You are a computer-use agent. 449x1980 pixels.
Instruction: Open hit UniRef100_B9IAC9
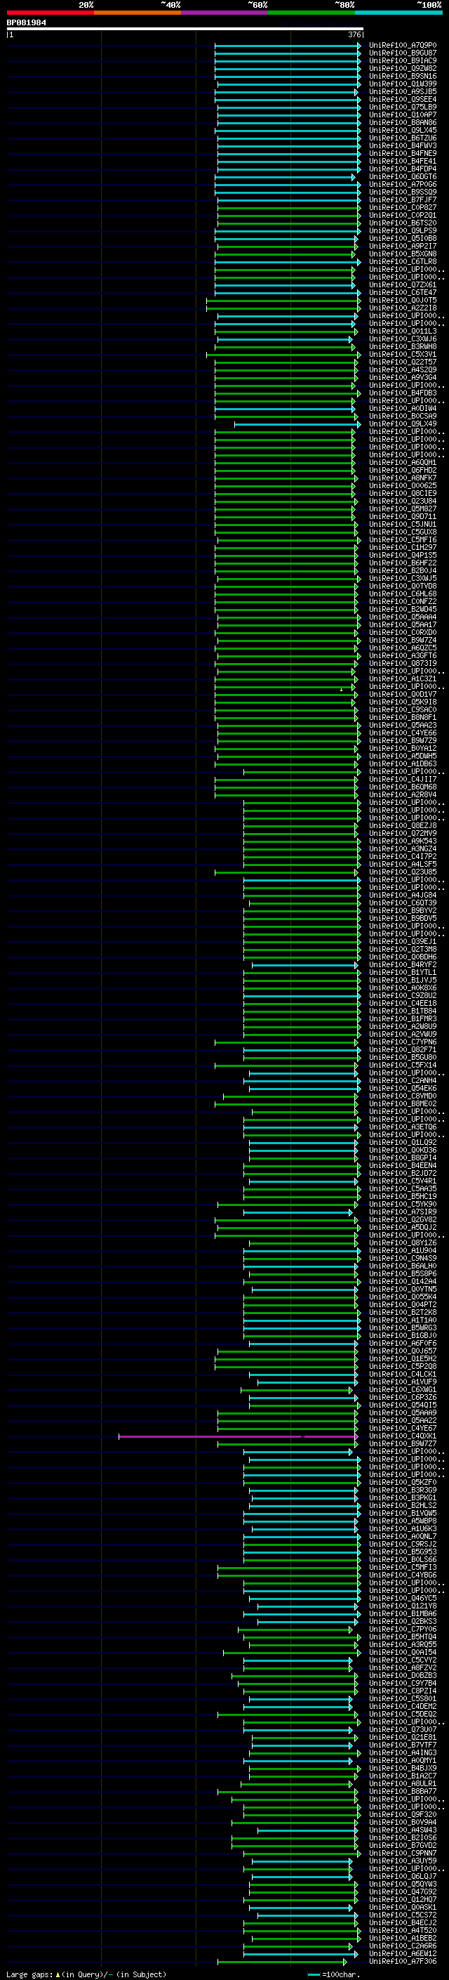[402, 60]
